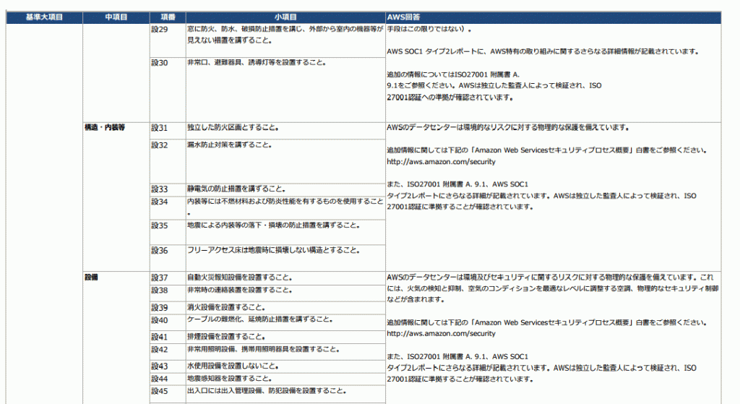Click the 出入口には出入管理設備 requirement text
This screenshot has width=740, height=404.
click(x=267, y=391)
